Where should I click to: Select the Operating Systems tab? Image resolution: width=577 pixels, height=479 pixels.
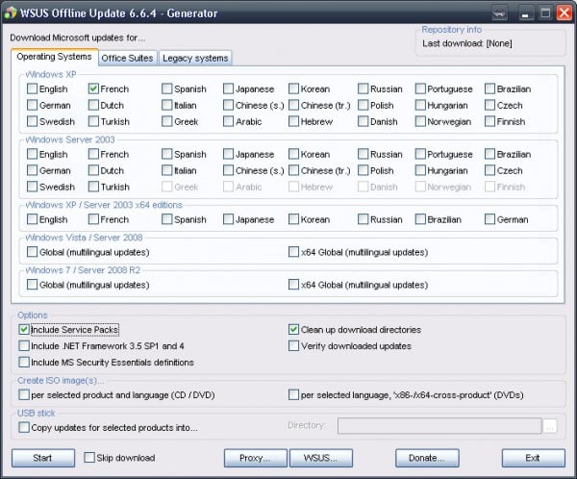click(54, 57)
